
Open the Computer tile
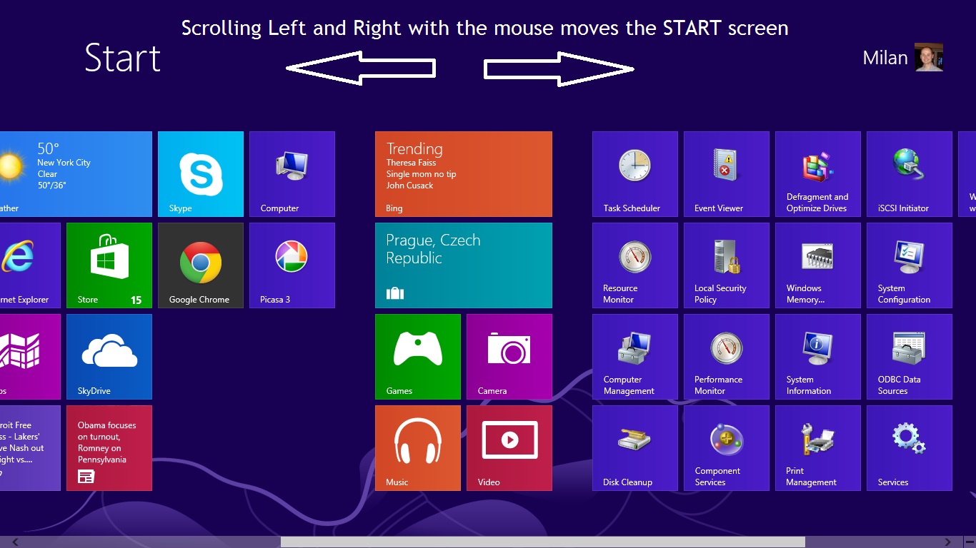coord(292,174)
